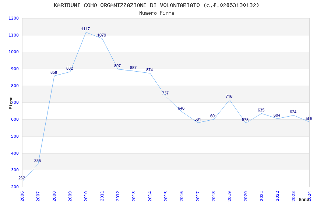Select the data label 624
This screenshot has width=313, height=203.
point(293,112)
